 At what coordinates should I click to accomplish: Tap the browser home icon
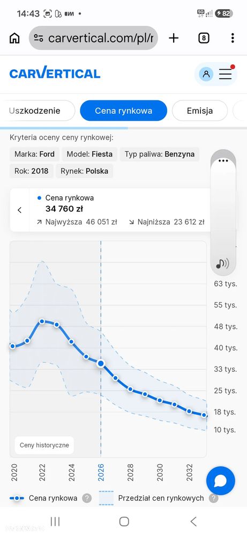coord(14,38)
